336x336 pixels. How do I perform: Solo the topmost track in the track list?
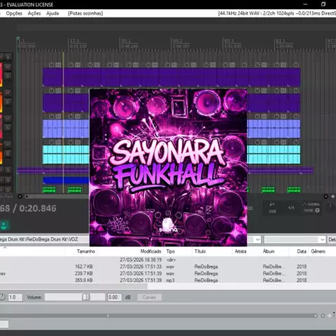pyautogui.click(x=8, y=57)
